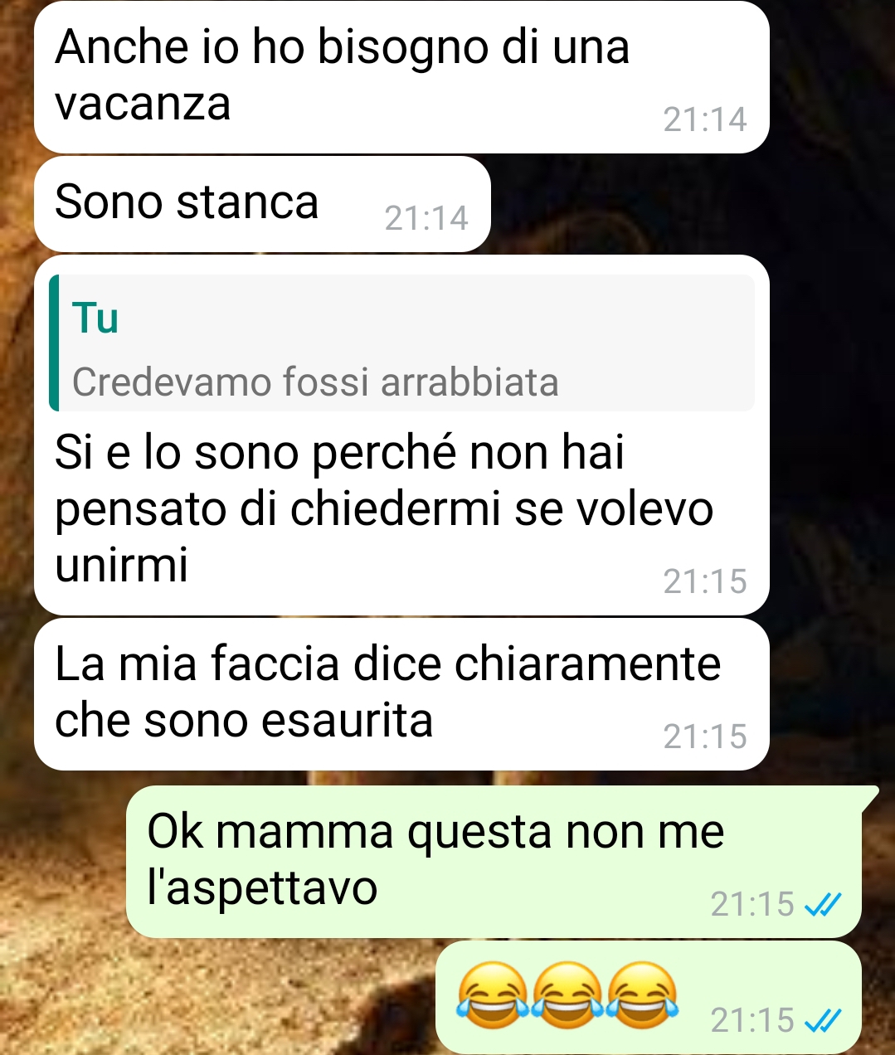Tap the 21:15 timestamp on the emoji message
Viewport: 895px width, 1055px height.
coord(752,1020)
